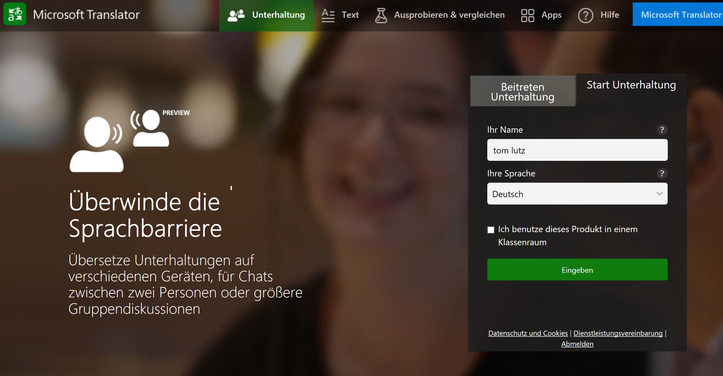The width and height of the screenshot is (723, 376).
Task: Click the Microsoft Translator logo icon
Action: tap(14, 14)
